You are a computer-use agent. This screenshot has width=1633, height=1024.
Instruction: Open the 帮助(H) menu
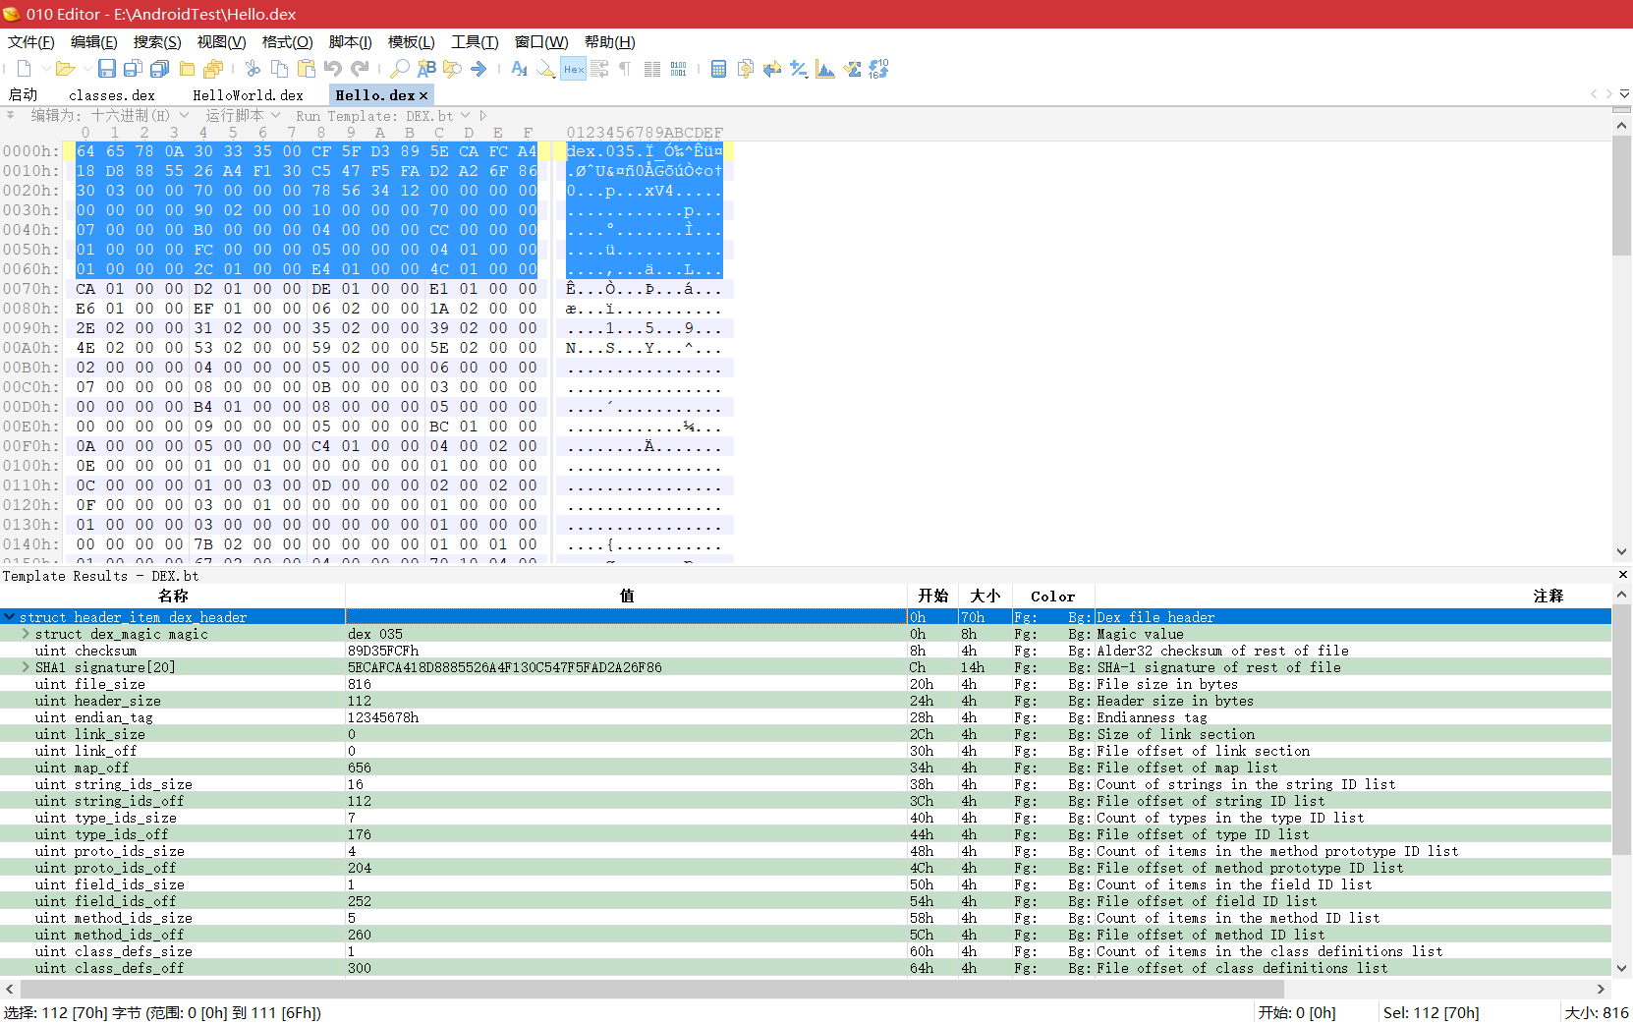pyautogui.click(x=609, y=41)
